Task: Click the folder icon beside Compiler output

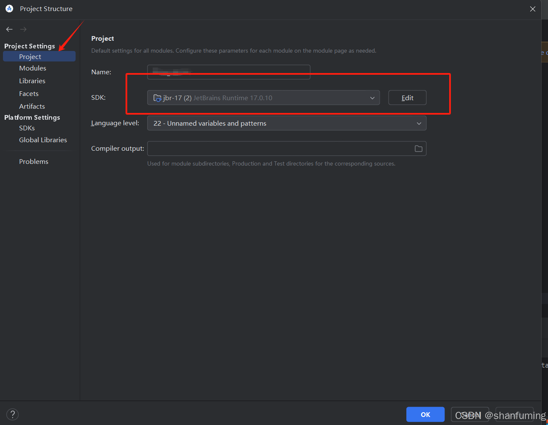Action: [x=418, y=148]
